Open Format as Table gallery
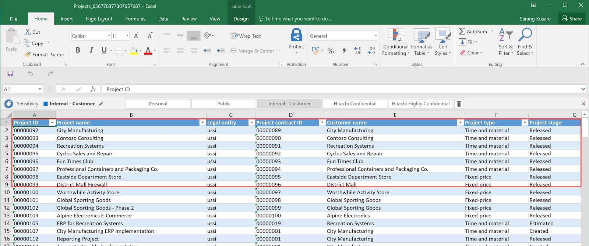Viewport: 589px width, 246px height. coord(422,42)
